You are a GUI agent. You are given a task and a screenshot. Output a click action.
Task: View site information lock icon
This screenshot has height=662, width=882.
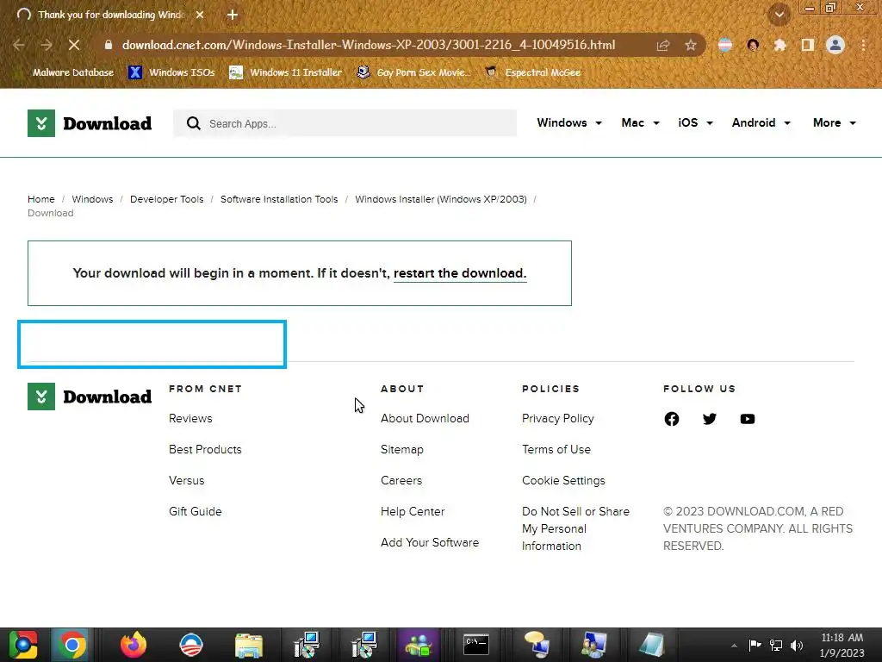click(x=109, y=45)
